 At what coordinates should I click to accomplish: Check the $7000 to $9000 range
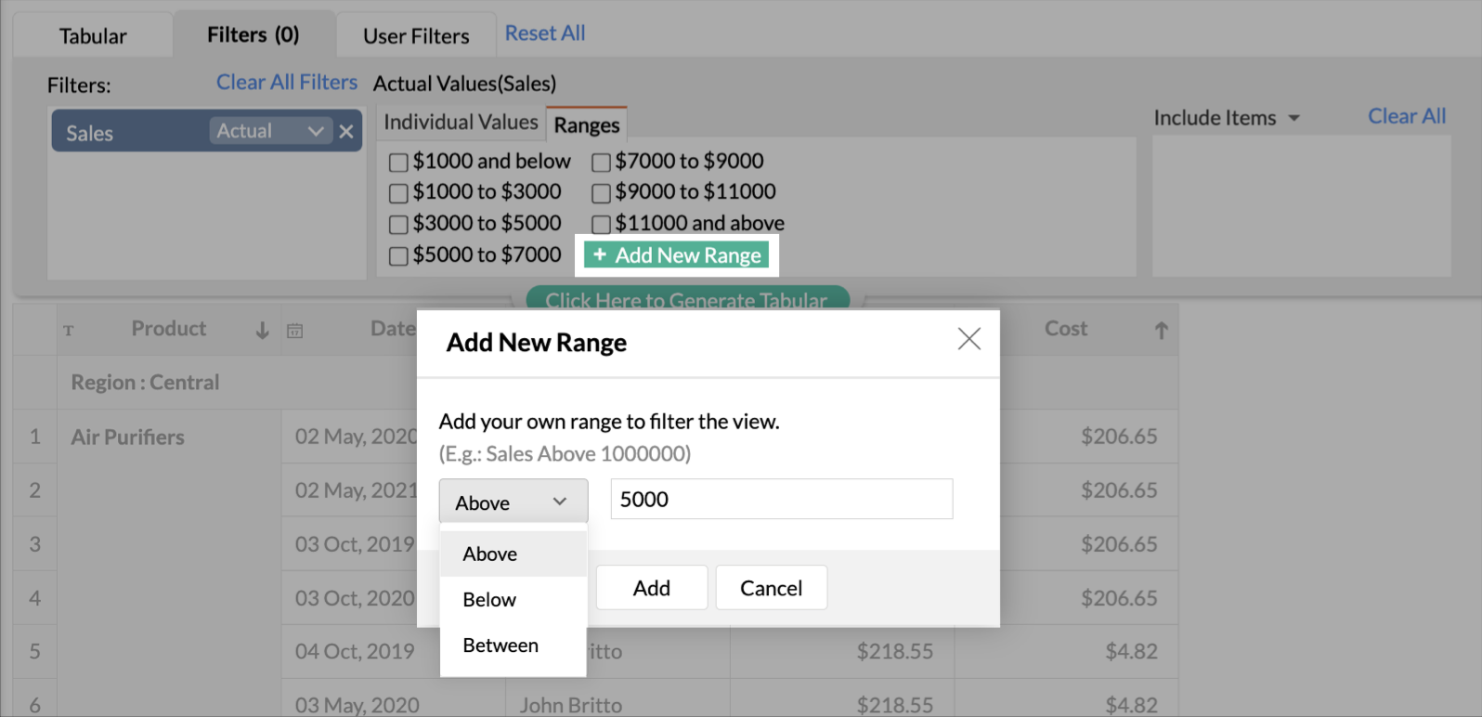coord(601,163)
